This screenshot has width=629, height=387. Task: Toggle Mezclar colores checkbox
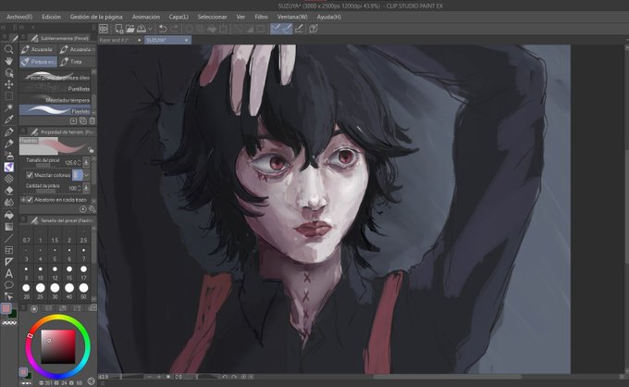tap(30, 175)
